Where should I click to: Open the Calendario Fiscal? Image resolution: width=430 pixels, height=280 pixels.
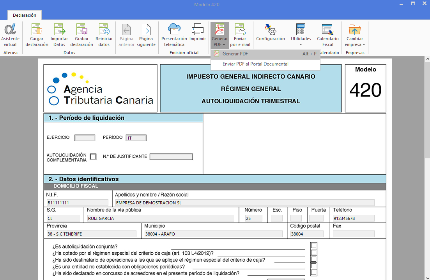pos(328,35)
